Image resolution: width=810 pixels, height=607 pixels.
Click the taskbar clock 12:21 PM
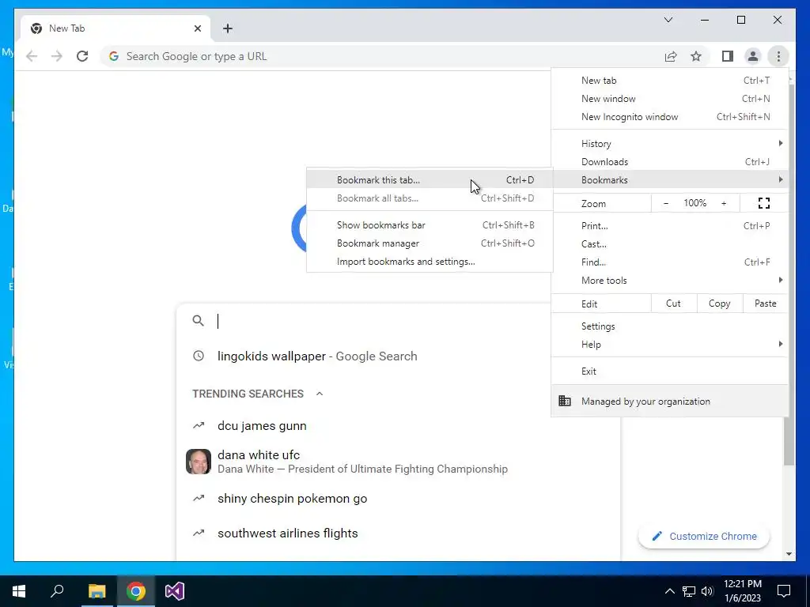coord(742,591)
